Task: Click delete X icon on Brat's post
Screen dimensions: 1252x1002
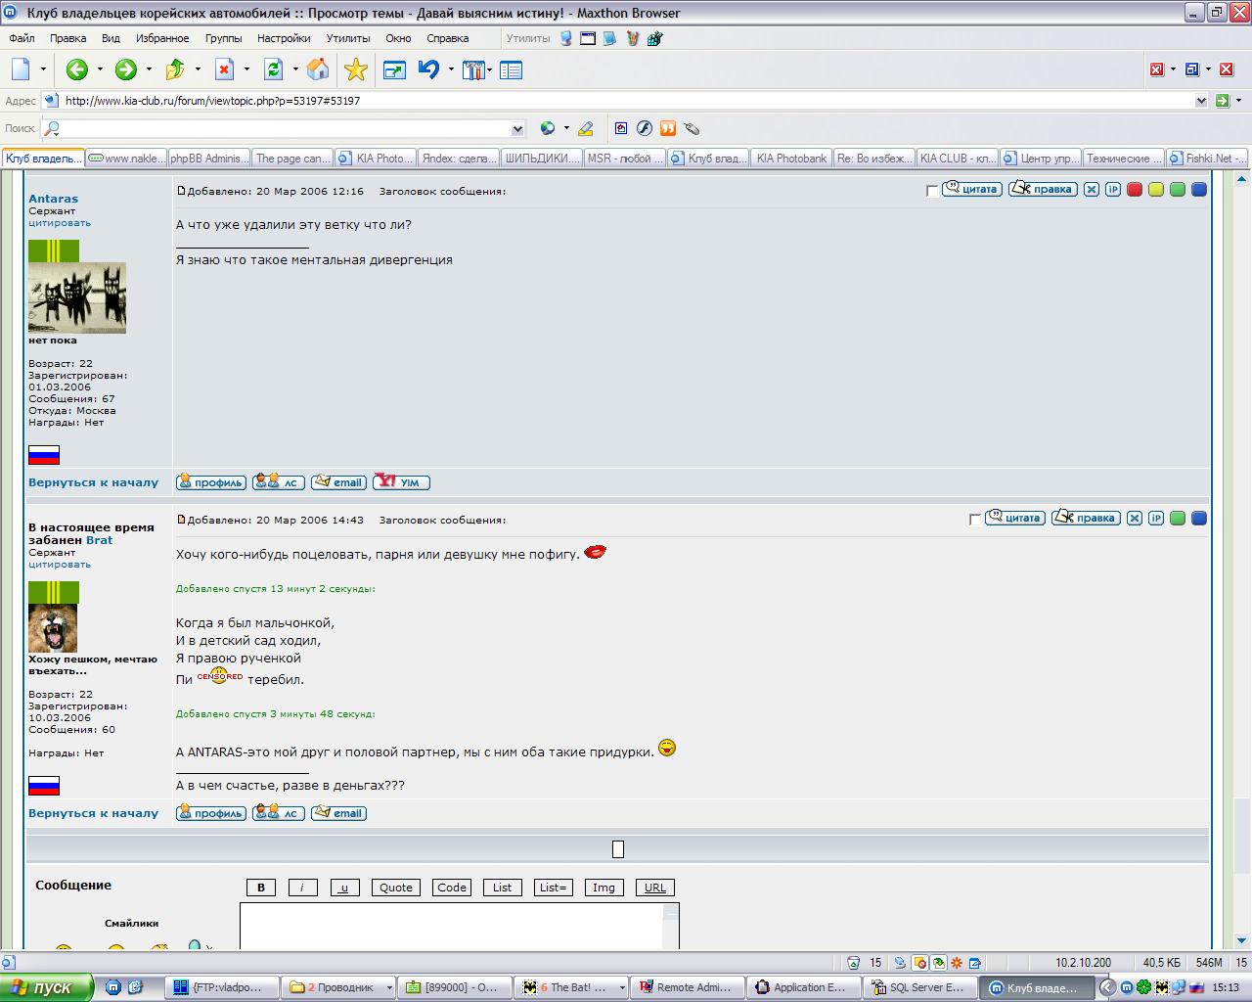Action: click(1135, 519)
